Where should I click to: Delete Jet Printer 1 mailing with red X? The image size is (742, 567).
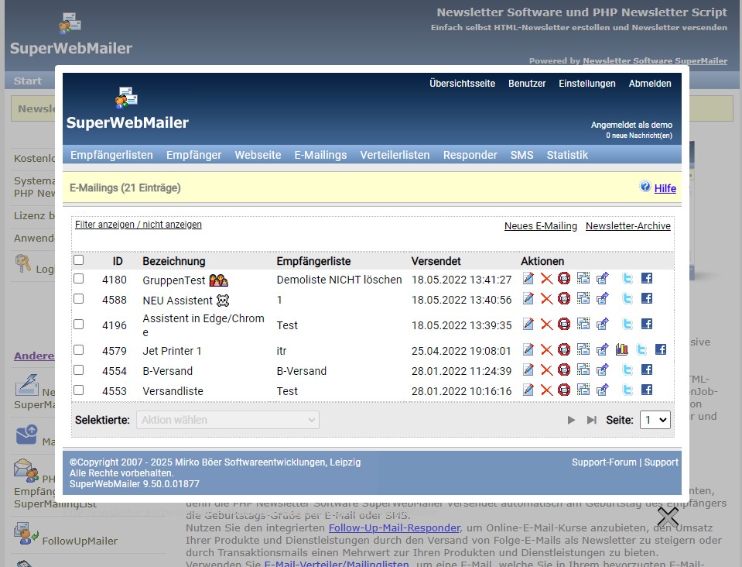click(x=546, y=349)
